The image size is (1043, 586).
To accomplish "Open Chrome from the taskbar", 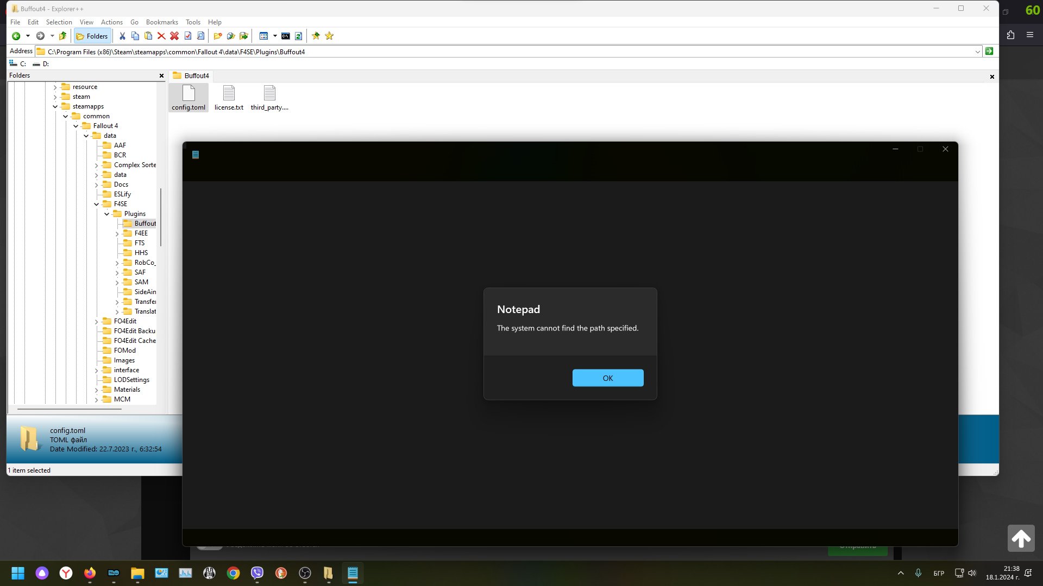I will click(x=233, y=573).
